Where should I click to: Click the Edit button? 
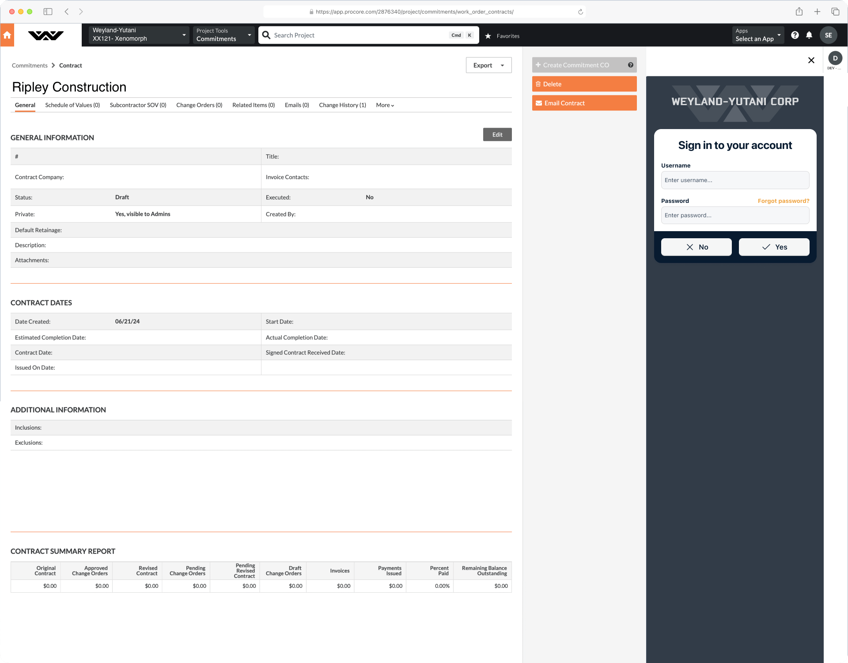(497, 135)
